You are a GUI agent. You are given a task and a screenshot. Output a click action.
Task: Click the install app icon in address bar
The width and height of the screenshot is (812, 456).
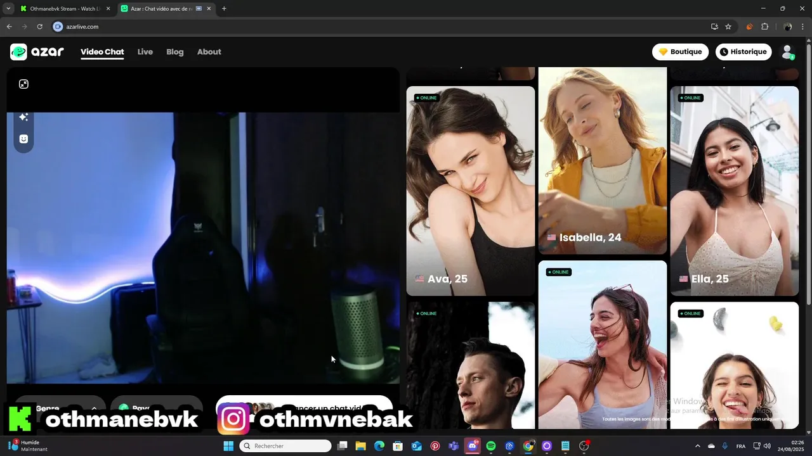coord(714,27)
